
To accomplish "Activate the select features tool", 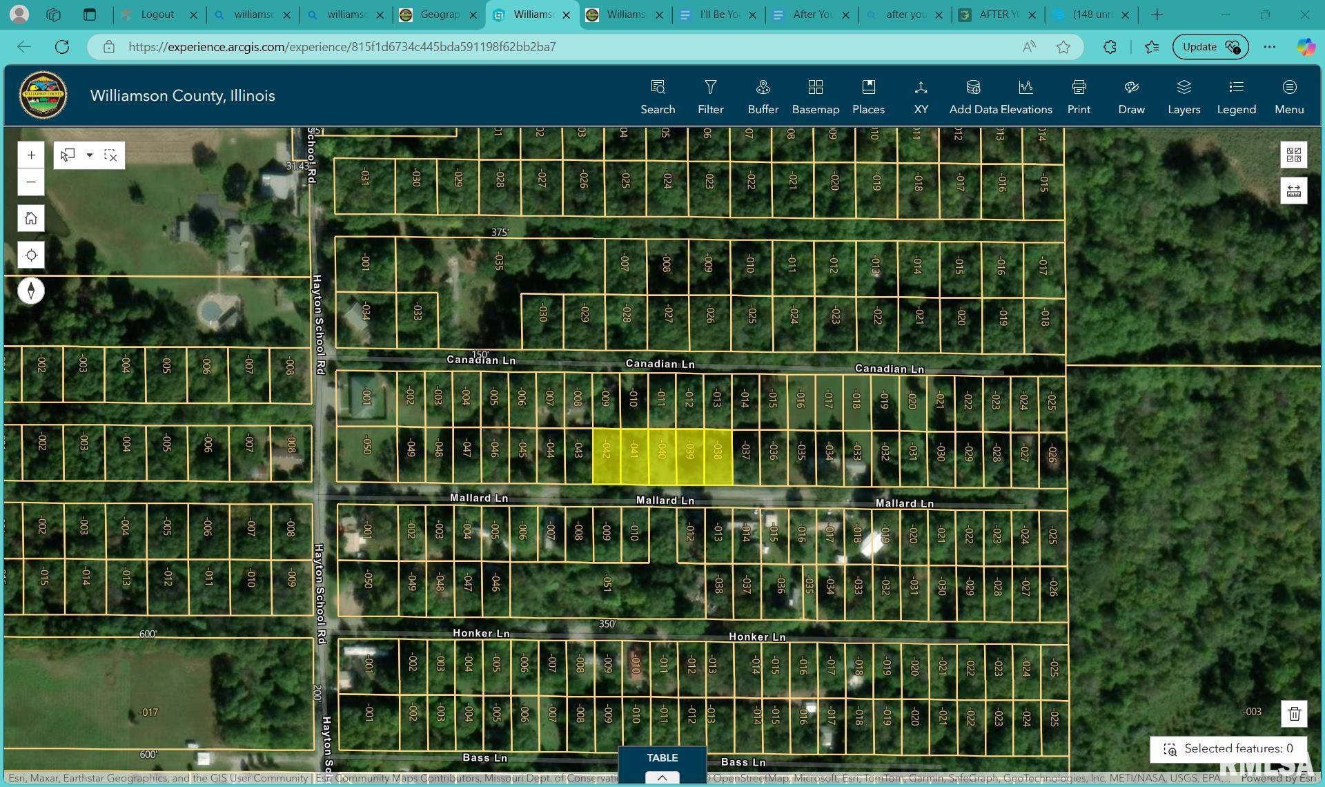I will click(x=68, y=155).
